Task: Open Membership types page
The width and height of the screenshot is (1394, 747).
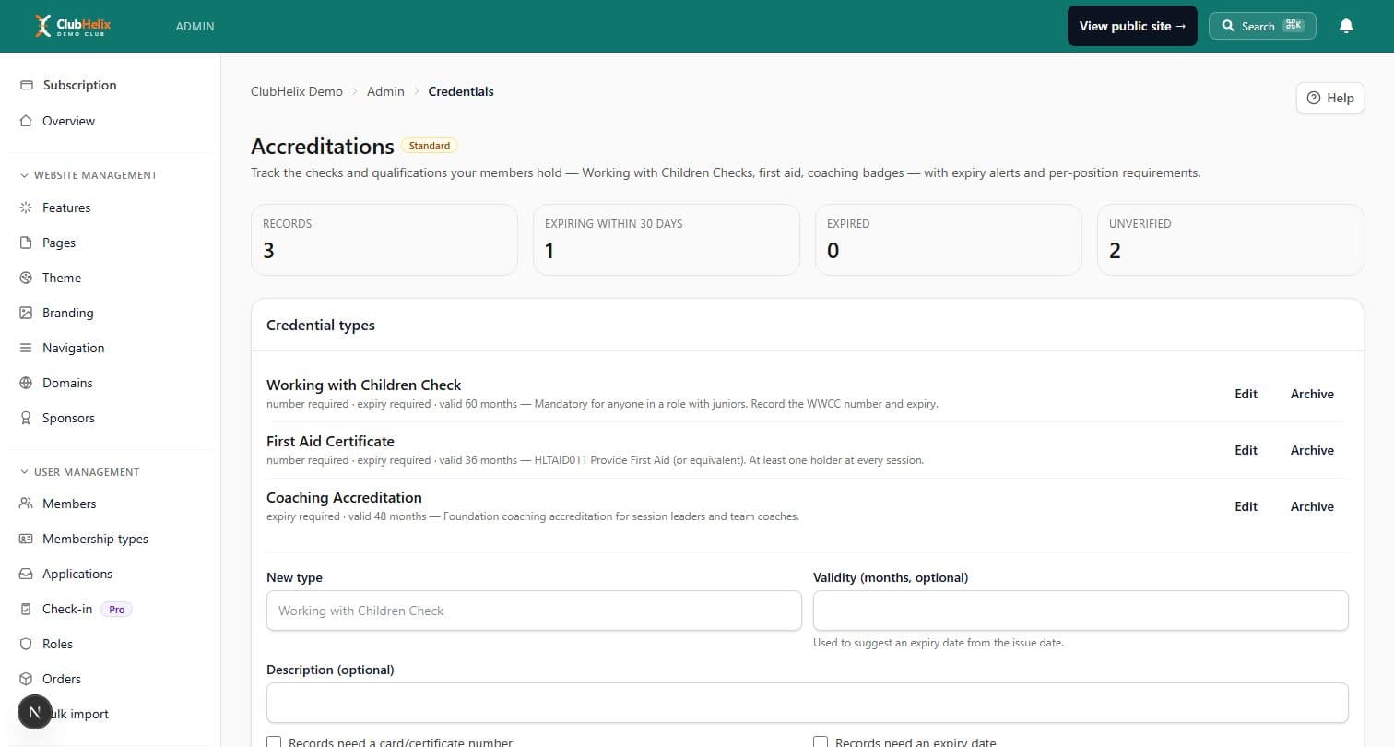Action: coord(111,539)
